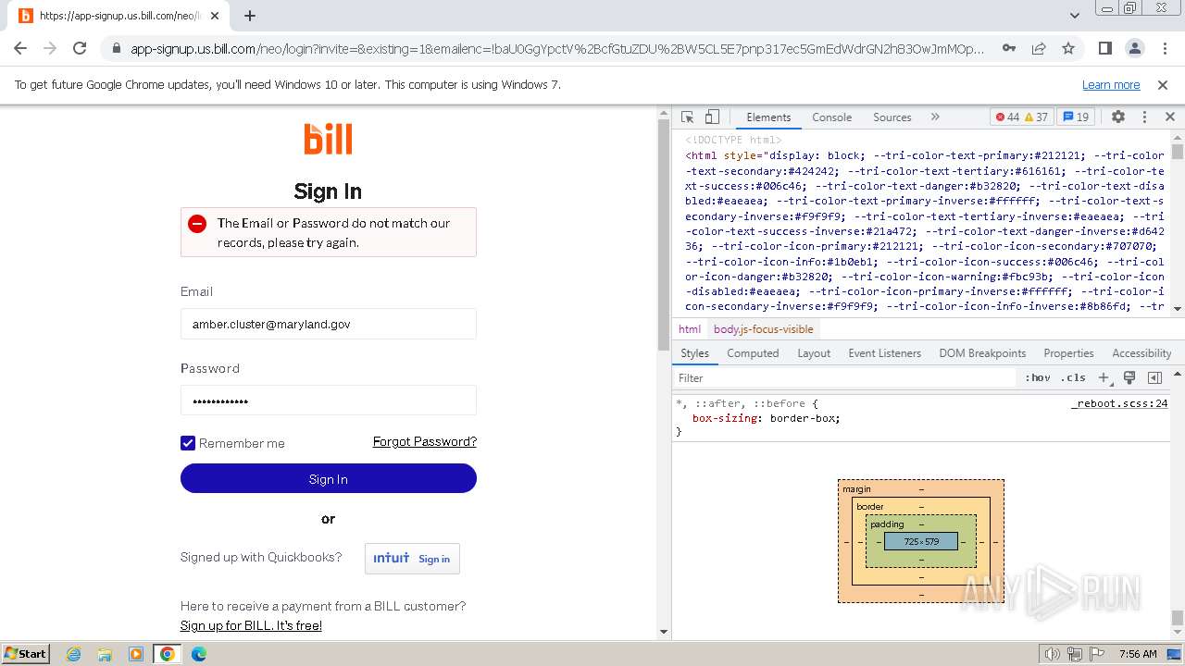Click the Email input field
Image resolution: width=1185 pixels, height=666 pixels.
click(x=329, y=324)
